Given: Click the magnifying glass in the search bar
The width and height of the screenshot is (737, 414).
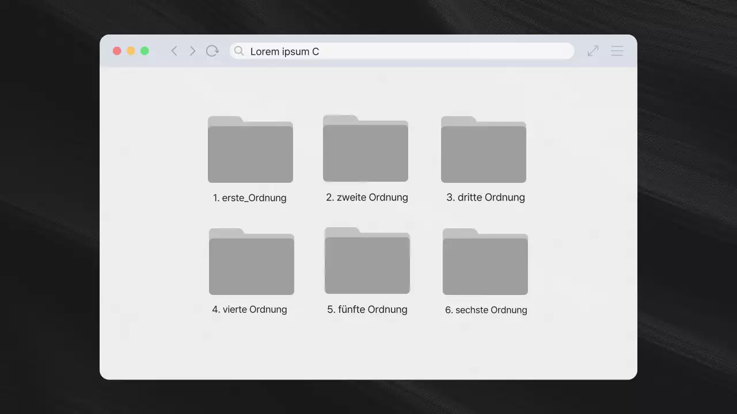Looking at the screenshot, I should tap(239, 51).
